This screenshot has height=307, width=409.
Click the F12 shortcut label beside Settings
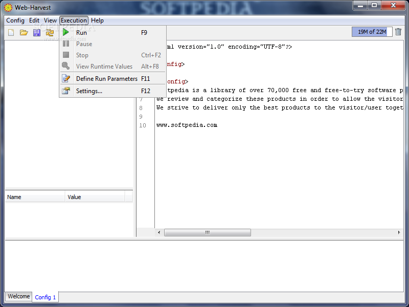[146, 91]
